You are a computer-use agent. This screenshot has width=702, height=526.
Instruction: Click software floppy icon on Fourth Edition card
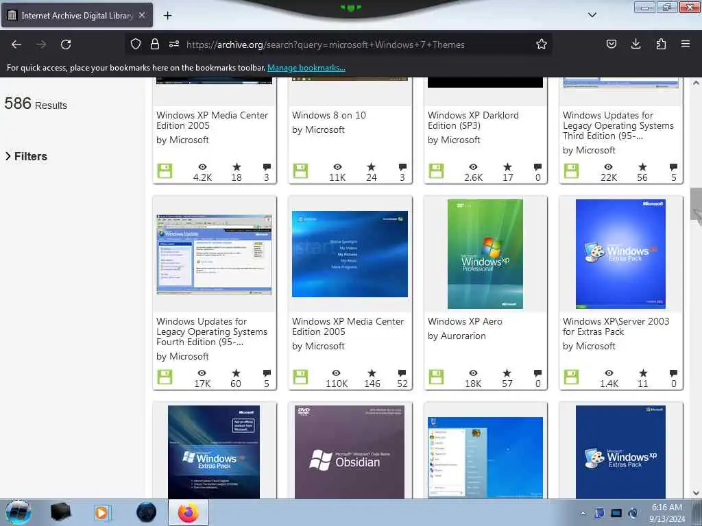[x=165, y=377]
